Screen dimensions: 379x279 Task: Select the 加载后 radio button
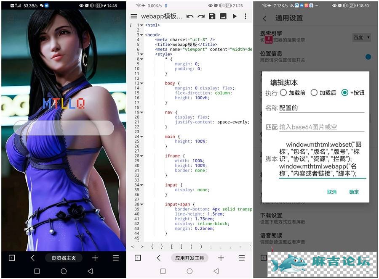click(x=314, y=92)
